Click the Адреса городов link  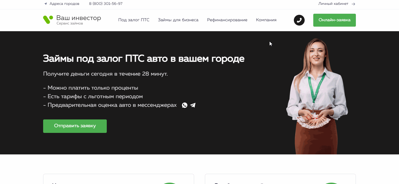click(x=65, y=4)
